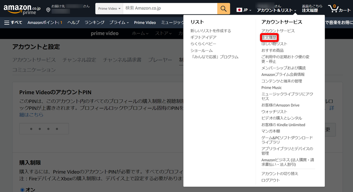Click the 細はこちら link under PIN description
Image resolution: width=353 pixels, height=192 pixels.
pos(31,115)
